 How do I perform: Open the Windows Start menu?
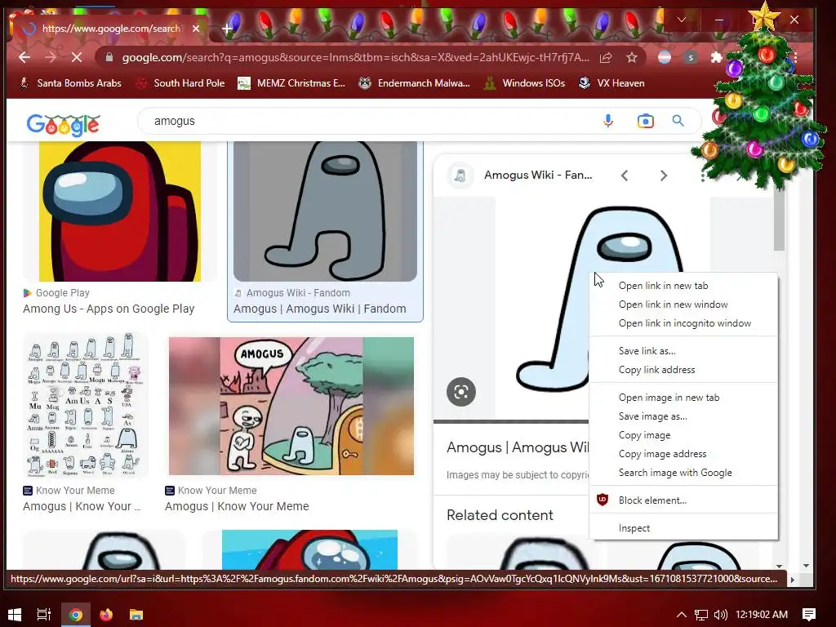pyautogui.click(x=15, y=615)
